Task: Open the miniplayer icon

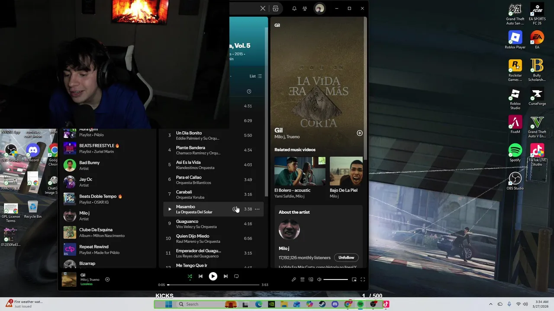Action: (354, 279)
